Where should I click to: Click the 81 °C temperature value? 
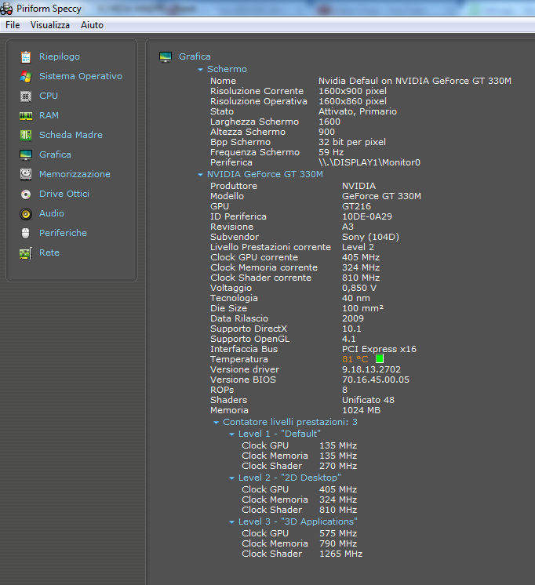(355, 359)
